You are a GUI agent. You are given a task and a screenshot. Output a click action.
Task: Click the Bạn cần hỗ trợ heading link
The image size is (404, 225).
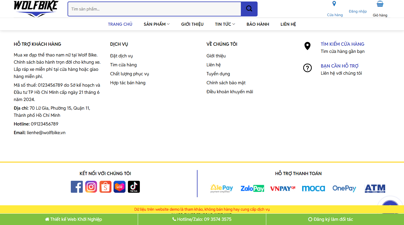339,66
